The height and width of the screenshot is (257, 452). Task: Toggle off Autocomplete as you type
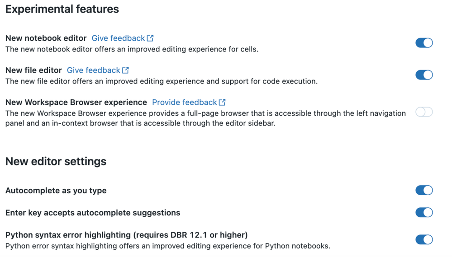(x=424, y=190)
